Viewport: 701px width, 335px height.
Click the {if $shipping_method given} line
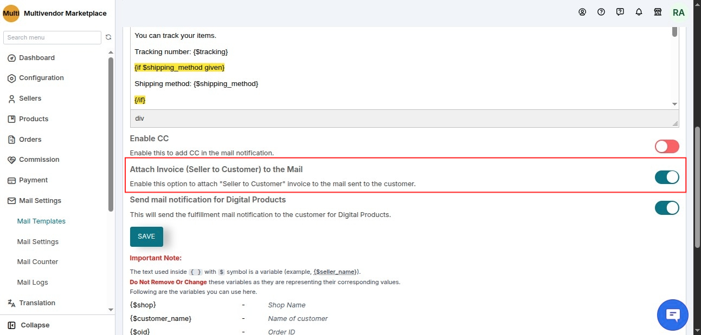(179, 68)
